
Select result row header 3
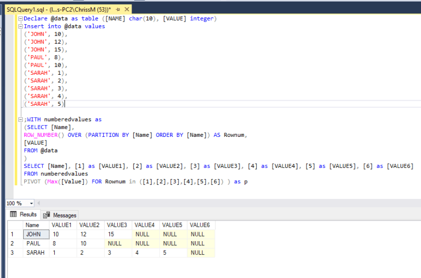click(15, 253)
